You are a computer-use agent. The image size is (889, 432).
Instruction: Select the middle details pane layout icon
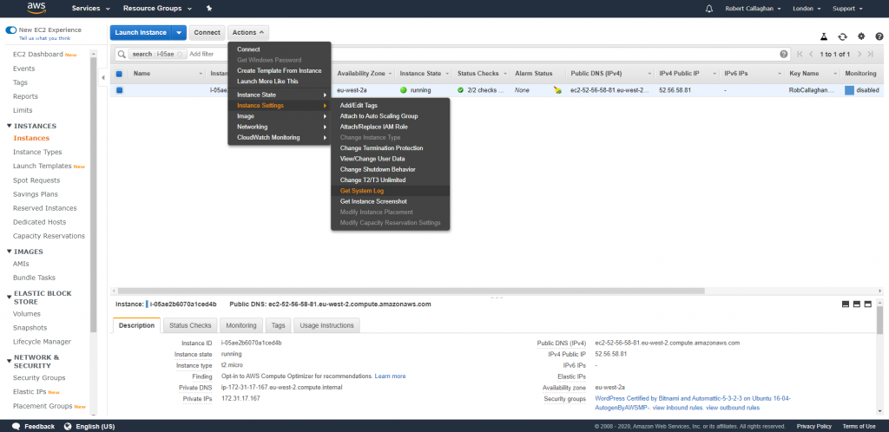[857, 304]
